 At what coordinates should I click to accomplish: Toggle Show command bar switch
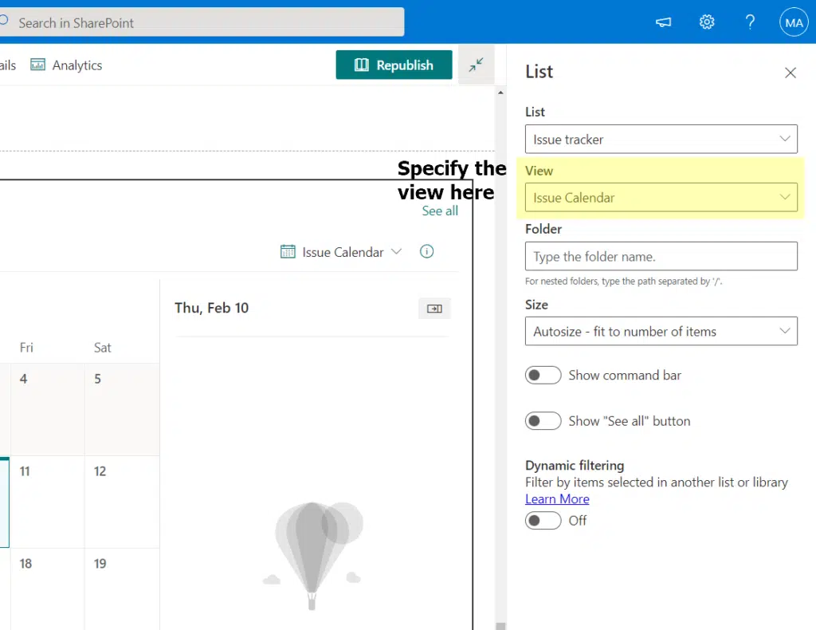click(543, 375)
